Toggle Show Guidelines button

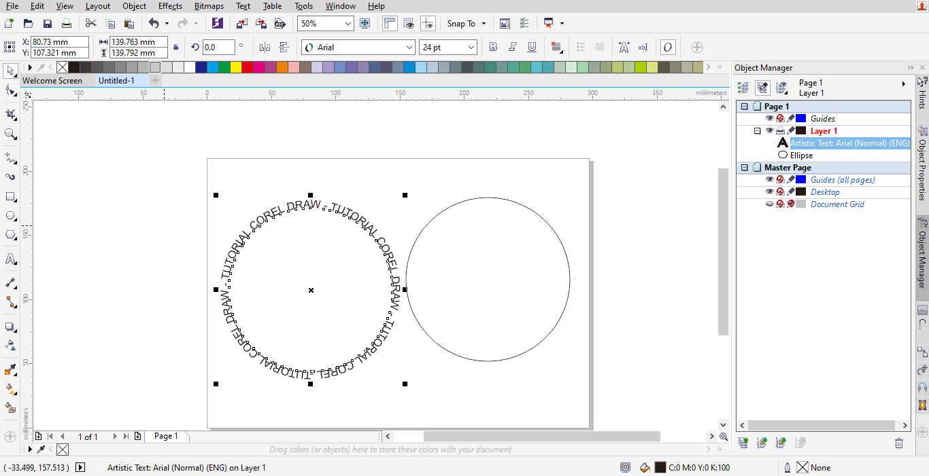point(428,23)
